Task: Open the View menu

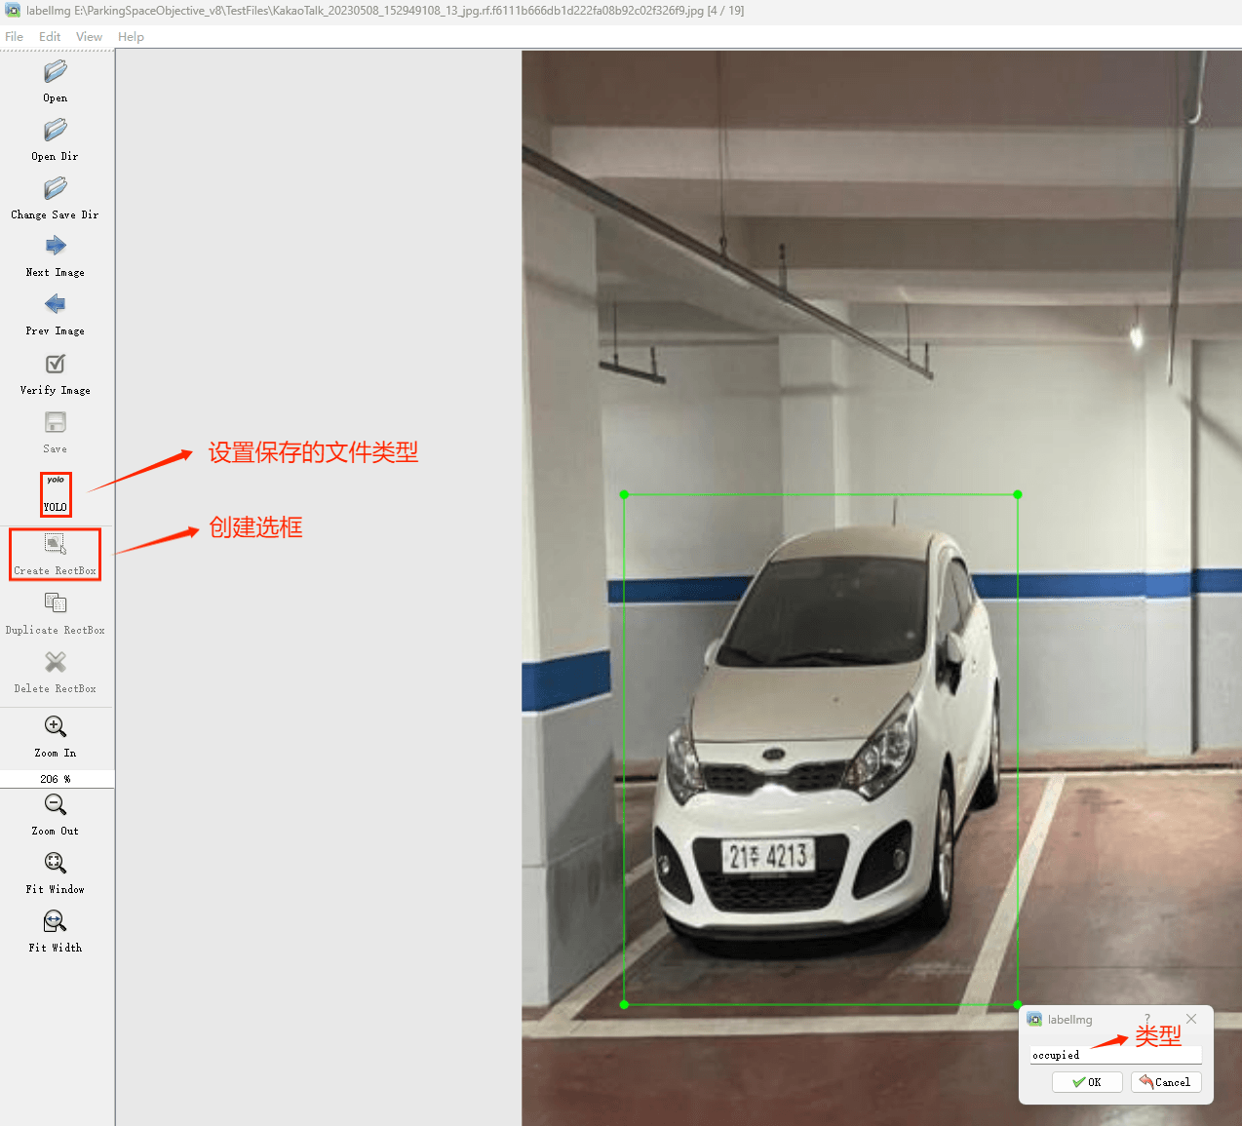Action: 89,37
